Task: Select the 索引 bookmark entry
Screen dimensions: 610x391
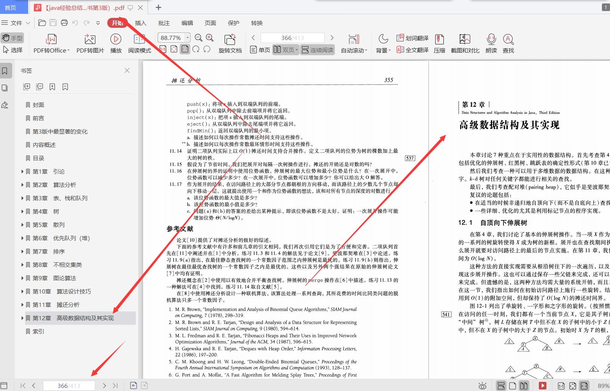Action: (x=37, y=331)
